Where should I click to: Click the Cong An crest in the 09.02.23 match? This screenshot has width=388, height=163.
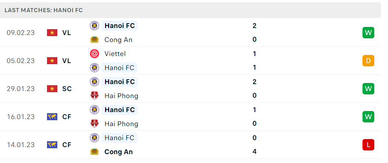94,40
